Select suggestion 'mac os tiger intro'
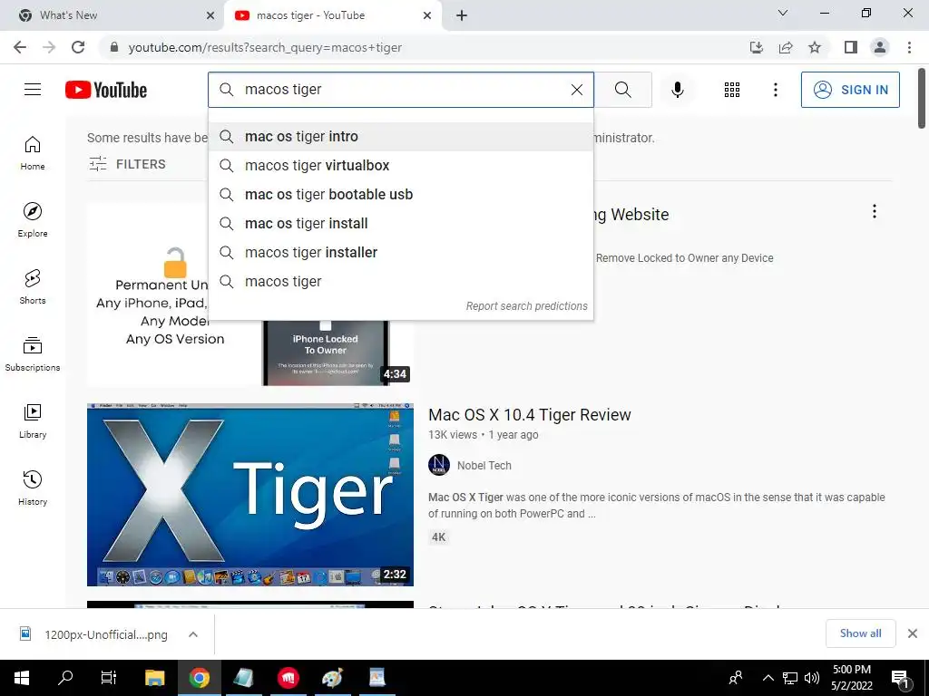Screen dimensions: 929x696 point(401,137)
